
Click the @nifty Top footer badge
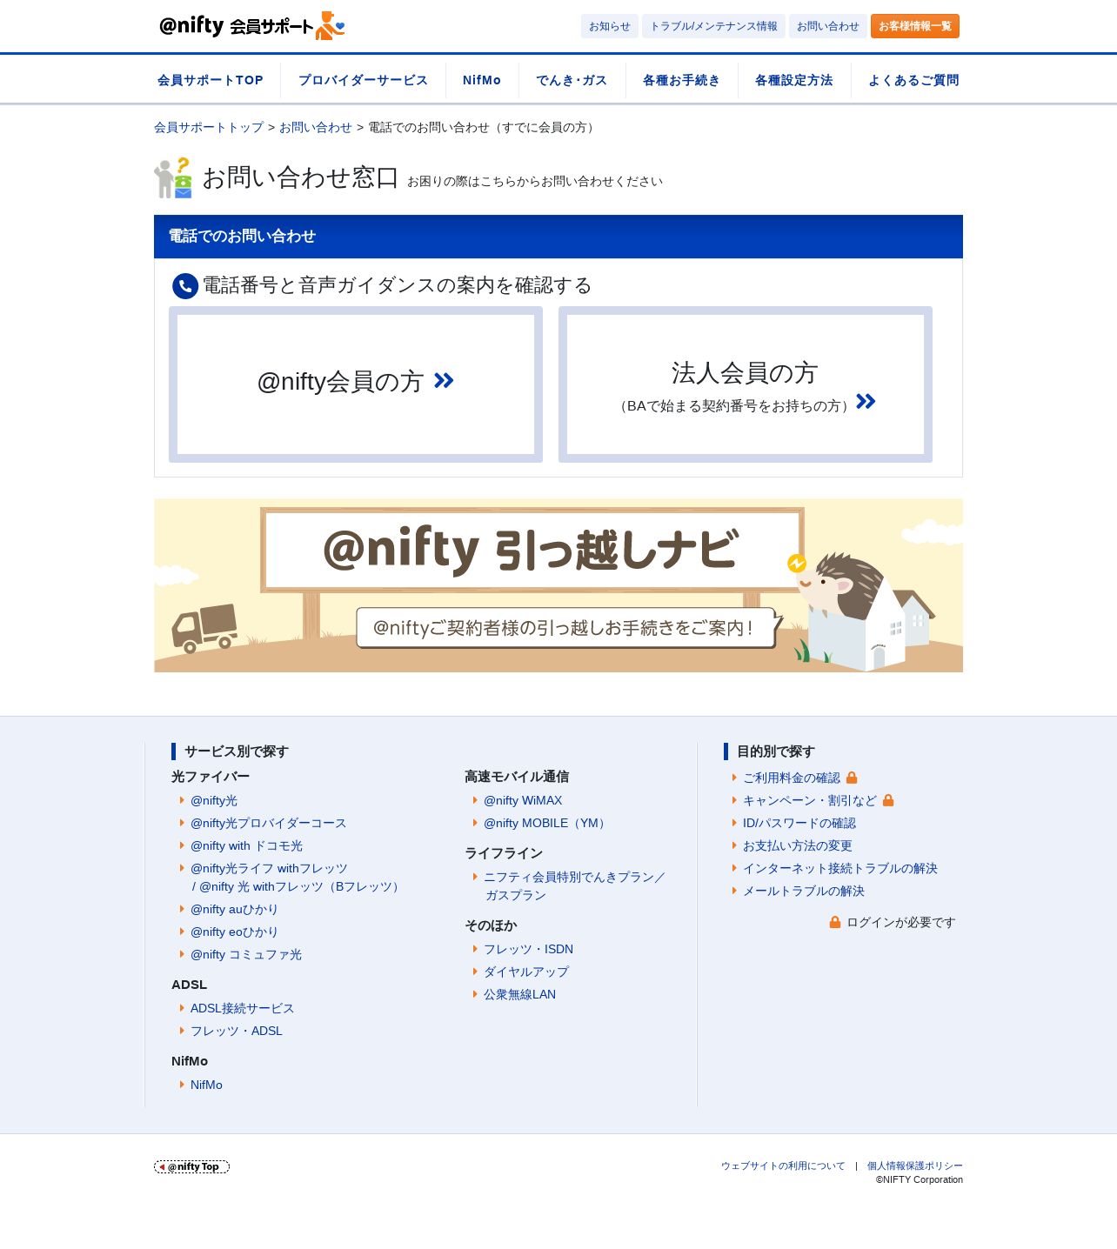point(191,1166)
